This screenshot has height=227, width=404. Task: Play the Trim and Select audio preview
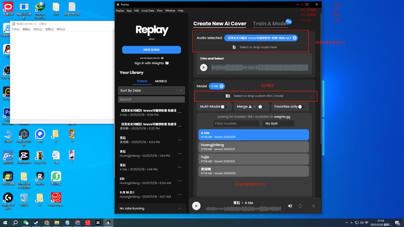click(x=203, y=67)
